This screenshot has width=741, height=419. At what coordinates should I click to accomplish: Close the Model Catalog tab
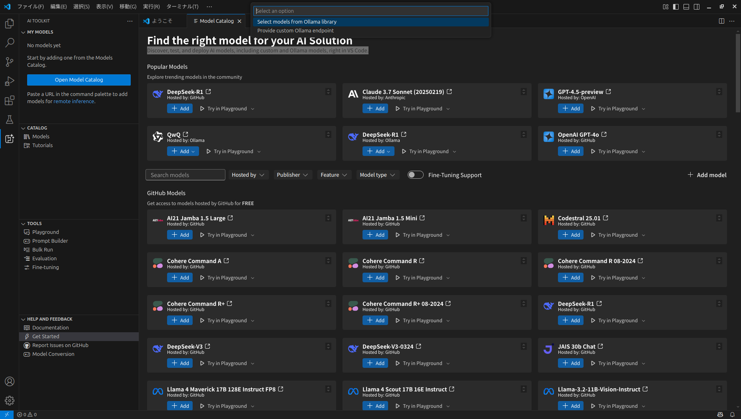239,21
